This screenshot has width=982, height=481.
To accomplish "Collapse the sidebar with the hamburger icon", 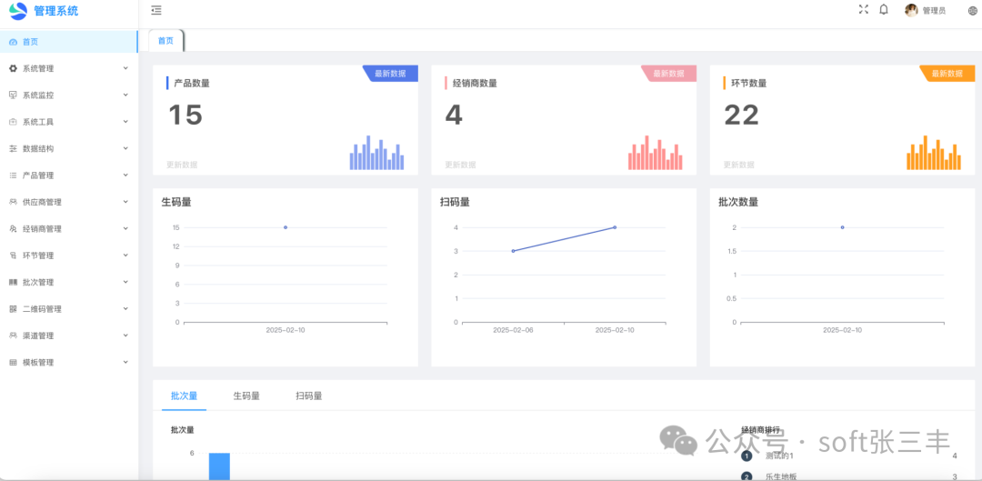I will tap(156, 10).
